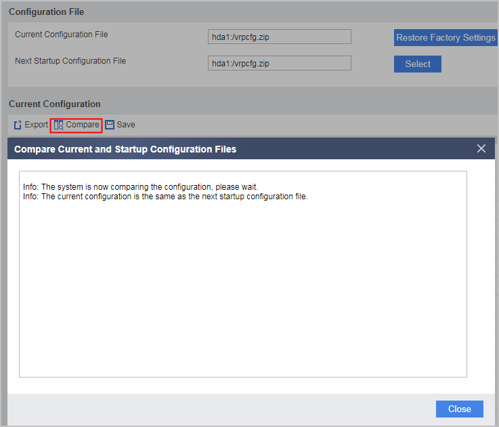The image size is (499, 427).
Task: Focus the Next Startup Configuration File field
Action: pyautogui.click(x=280, y=64)
